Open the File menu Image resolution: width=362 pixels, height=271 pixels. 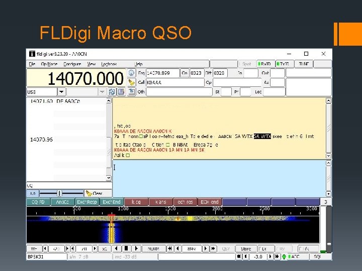pos(32,64)
